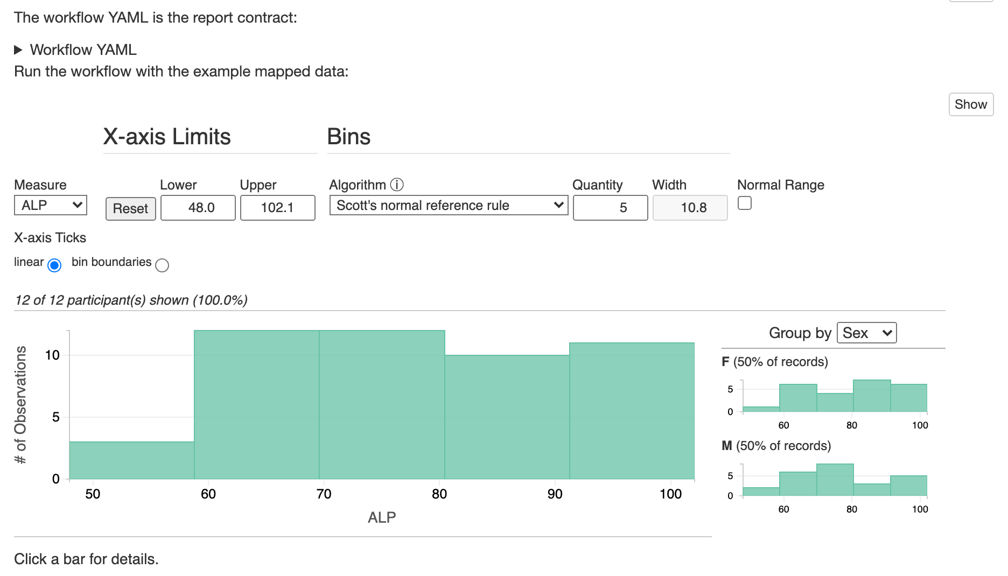Select the linear x-axis ticks radio
1008x576 pixels.
[54, 265]
